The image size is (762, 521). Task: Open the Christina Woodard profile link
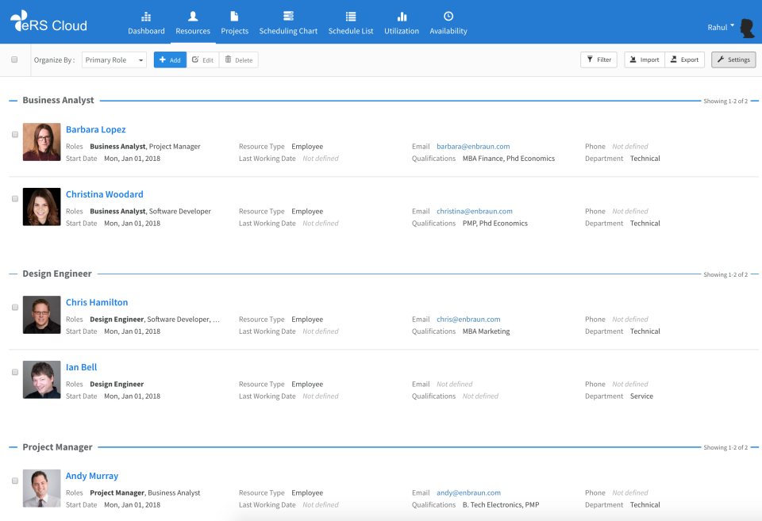[x=105, y=194]
